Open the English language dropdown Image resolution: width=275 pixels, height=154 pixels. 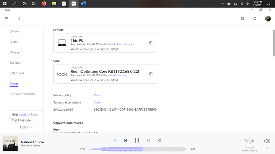click(x=26, y=127)
